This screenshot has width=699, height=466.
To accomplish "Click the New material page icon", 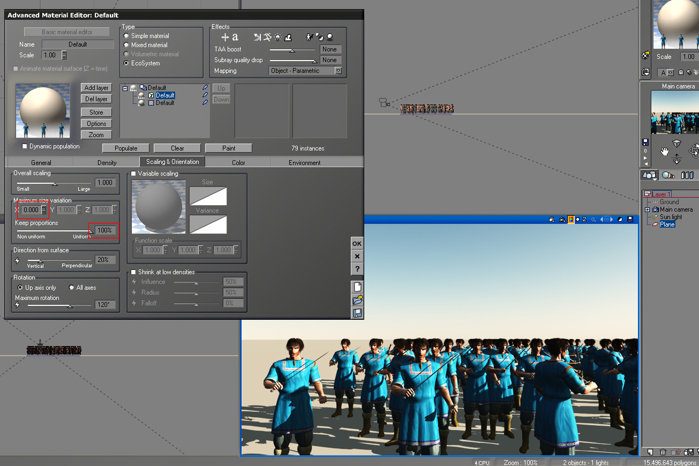I will (357, 287).
